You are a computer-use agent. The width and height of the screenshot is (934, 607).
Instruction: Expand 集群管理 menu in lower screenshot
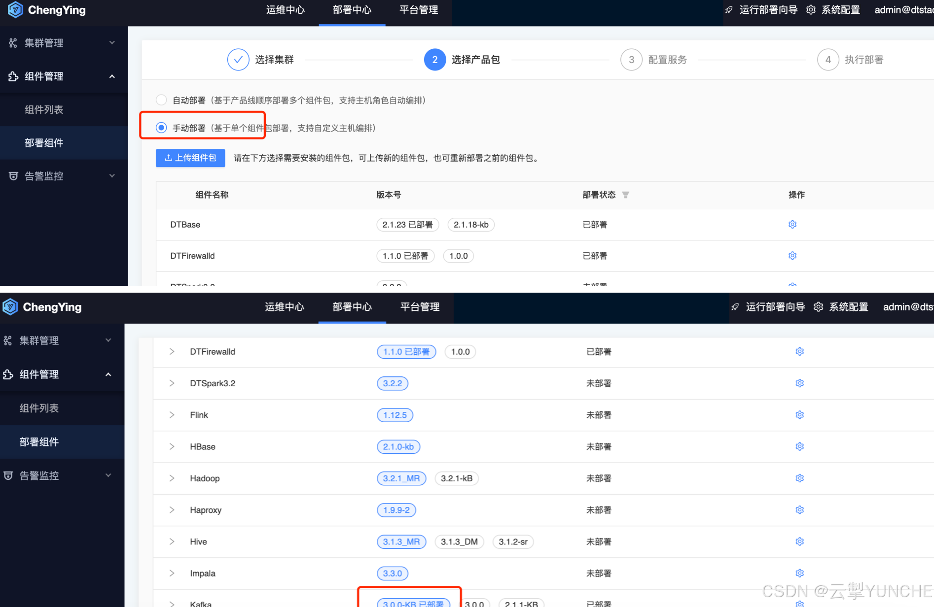(x=62, y=340)
